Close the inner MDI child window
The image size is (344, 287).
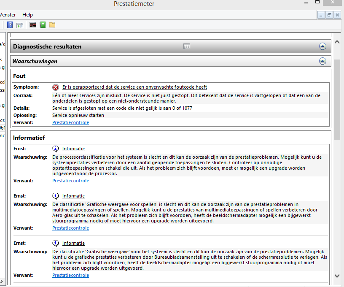337,15
